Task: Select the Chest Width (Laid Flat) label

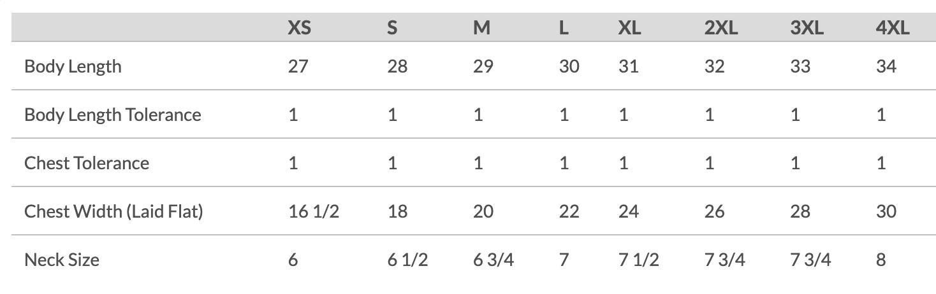Action: tap(113, 211)
